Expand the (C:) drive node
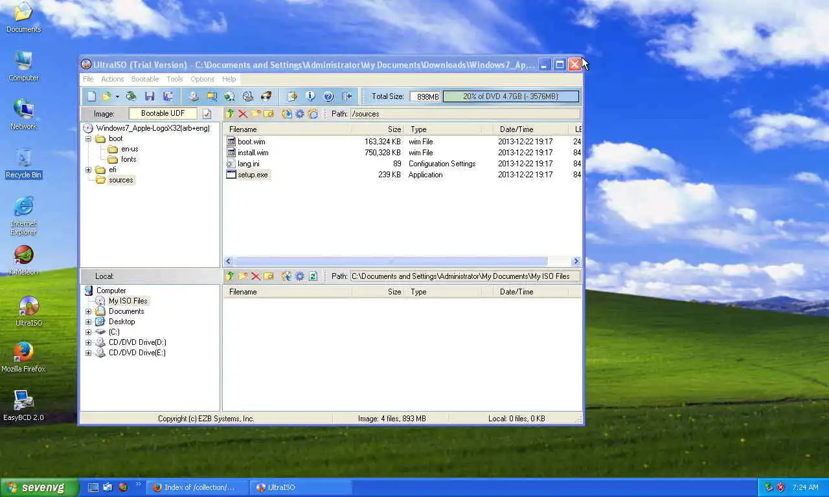 89,332
